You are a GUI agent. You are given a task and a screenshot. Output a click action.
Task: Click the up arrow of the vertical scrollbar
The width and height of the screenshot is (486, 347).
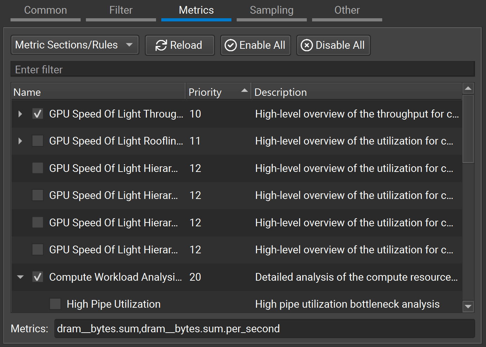pos(468,88)
